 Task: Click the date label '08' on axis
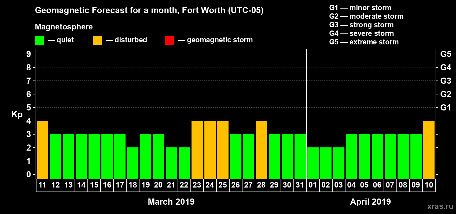click(x=403, y=185)
